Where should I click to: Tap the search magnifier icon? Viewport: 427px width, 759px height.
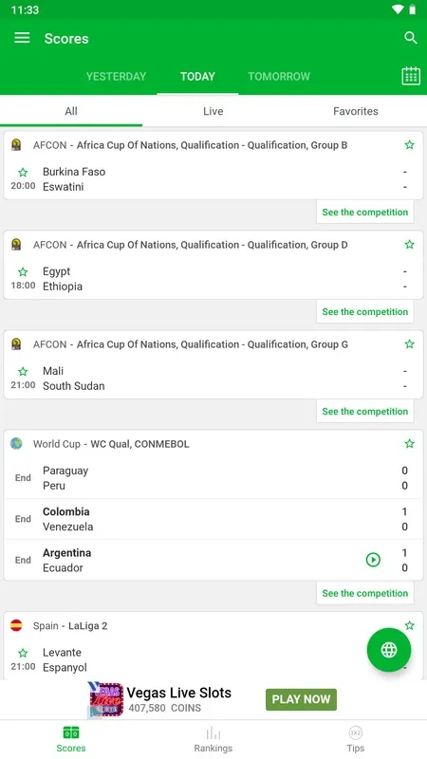click(411, 38)
